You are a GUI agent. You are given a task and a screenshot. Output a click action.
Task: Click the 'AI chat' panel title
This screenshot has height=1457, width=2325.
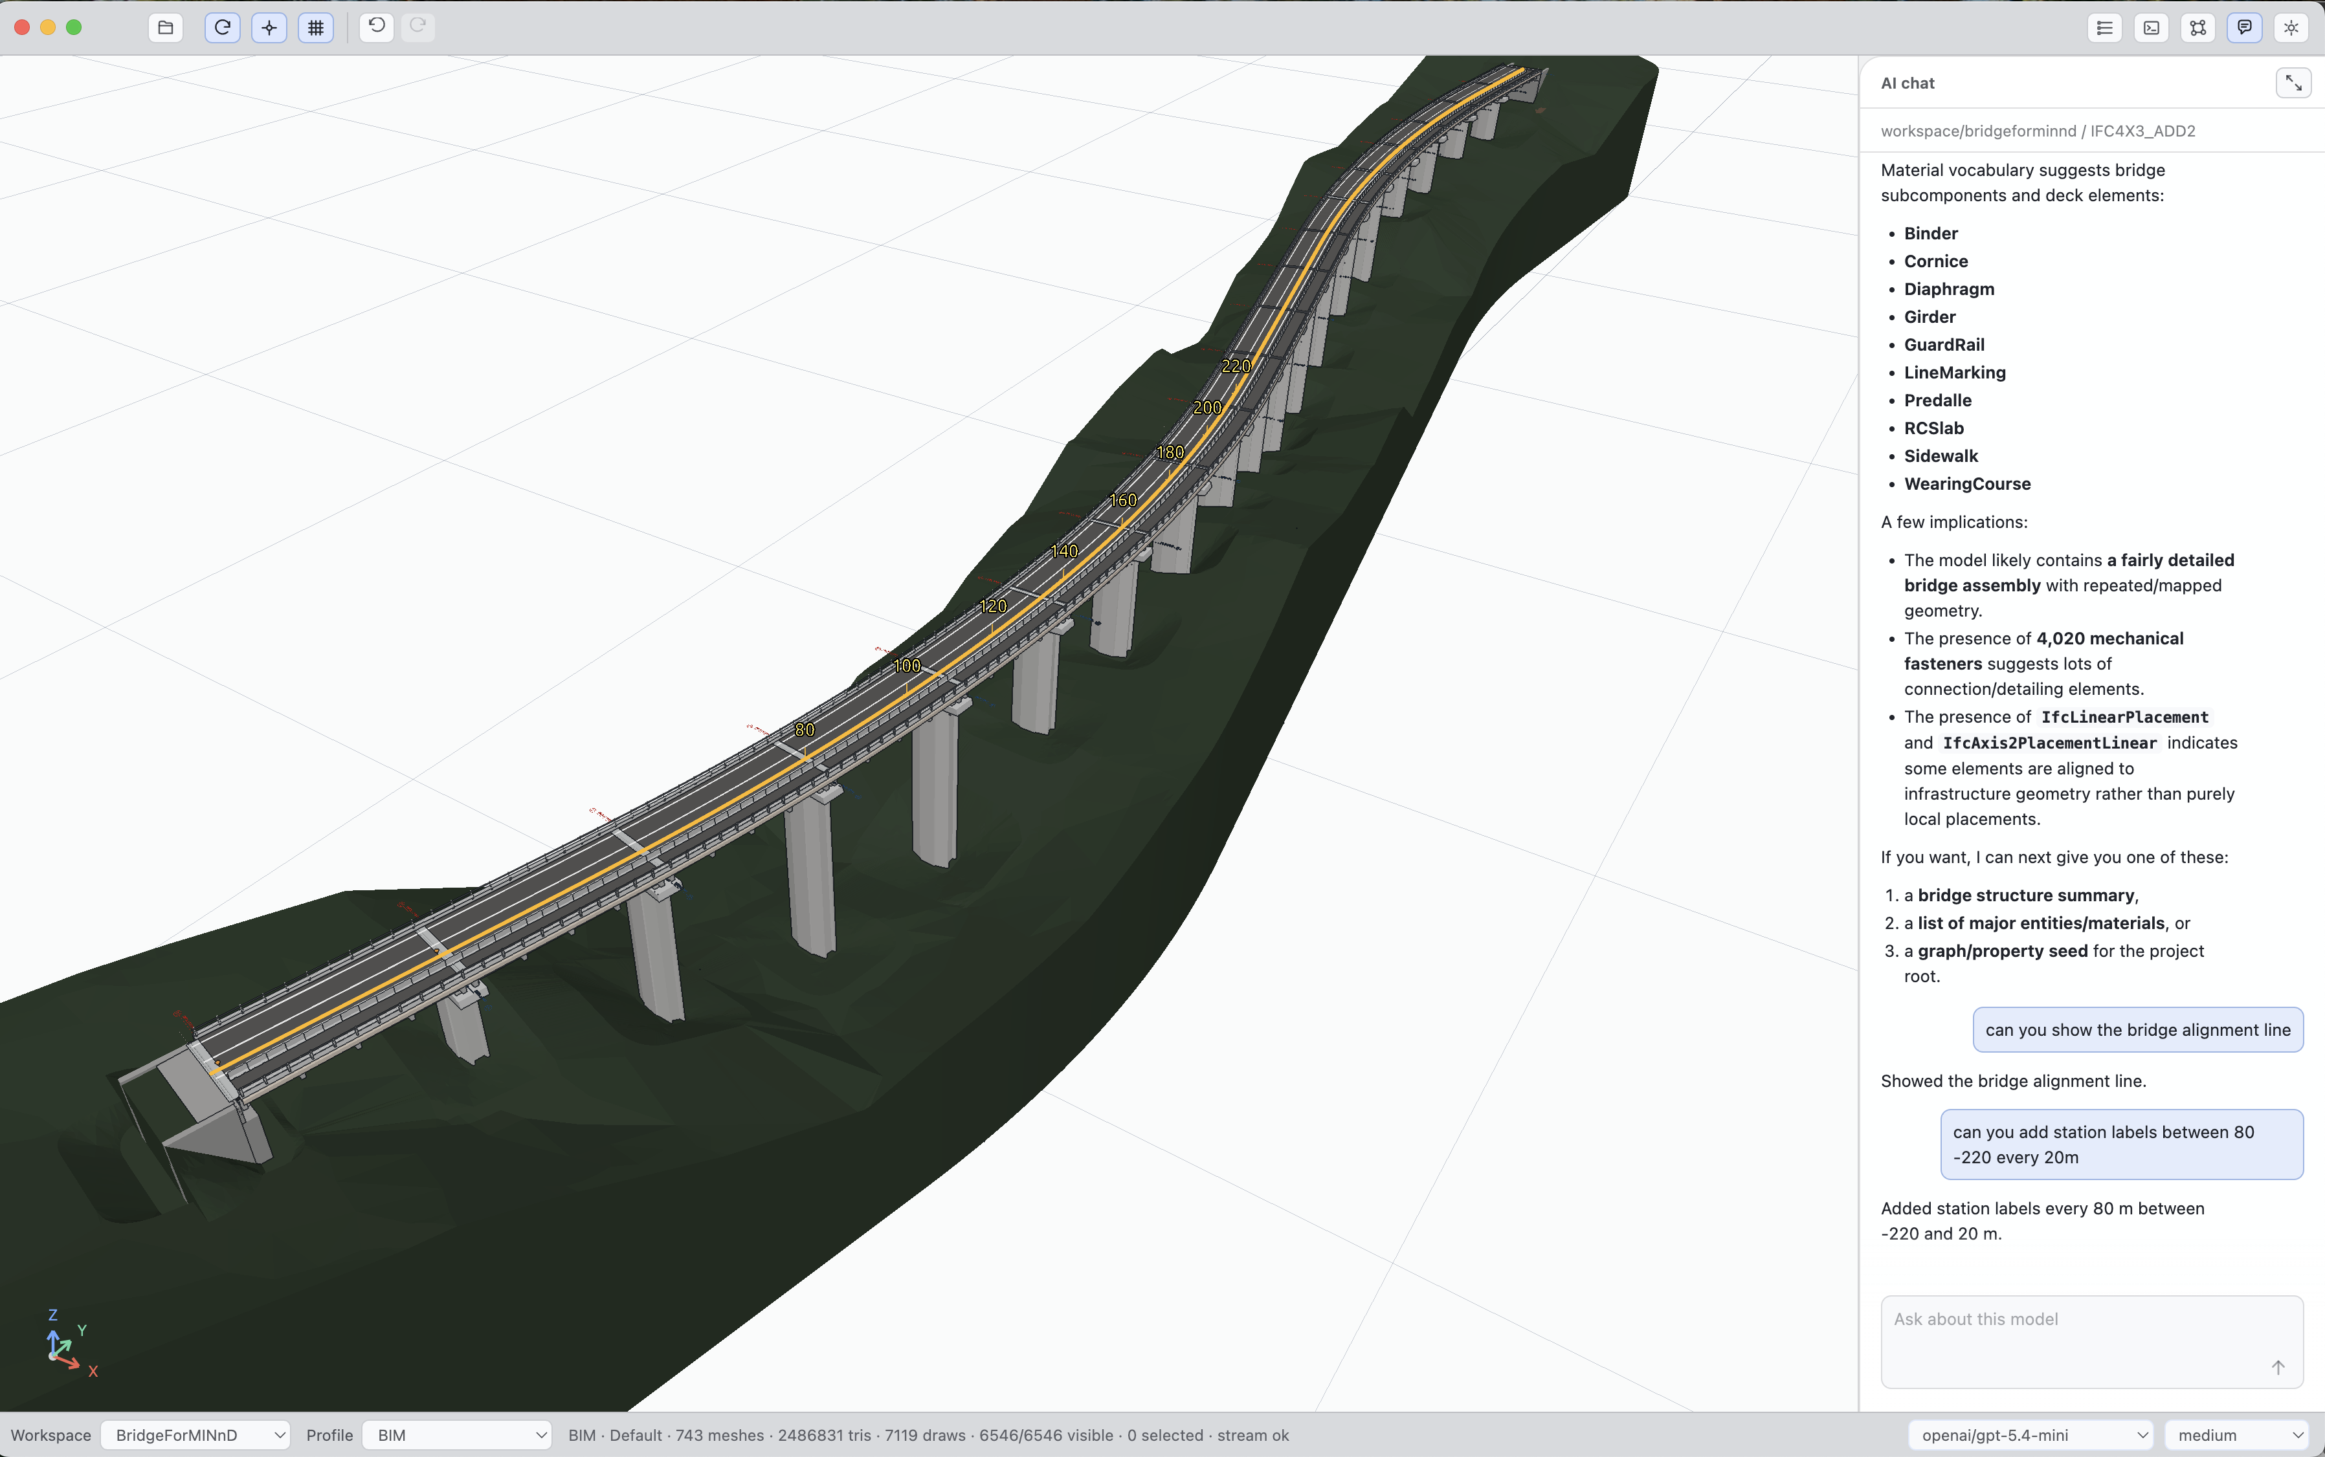click(x=1908, y=83)
